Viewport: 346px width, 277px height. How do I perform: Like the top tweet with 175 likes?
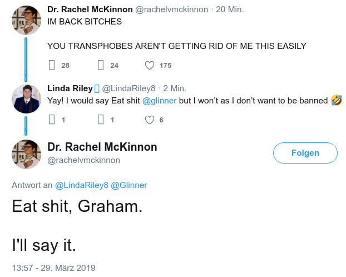point(149,65)
